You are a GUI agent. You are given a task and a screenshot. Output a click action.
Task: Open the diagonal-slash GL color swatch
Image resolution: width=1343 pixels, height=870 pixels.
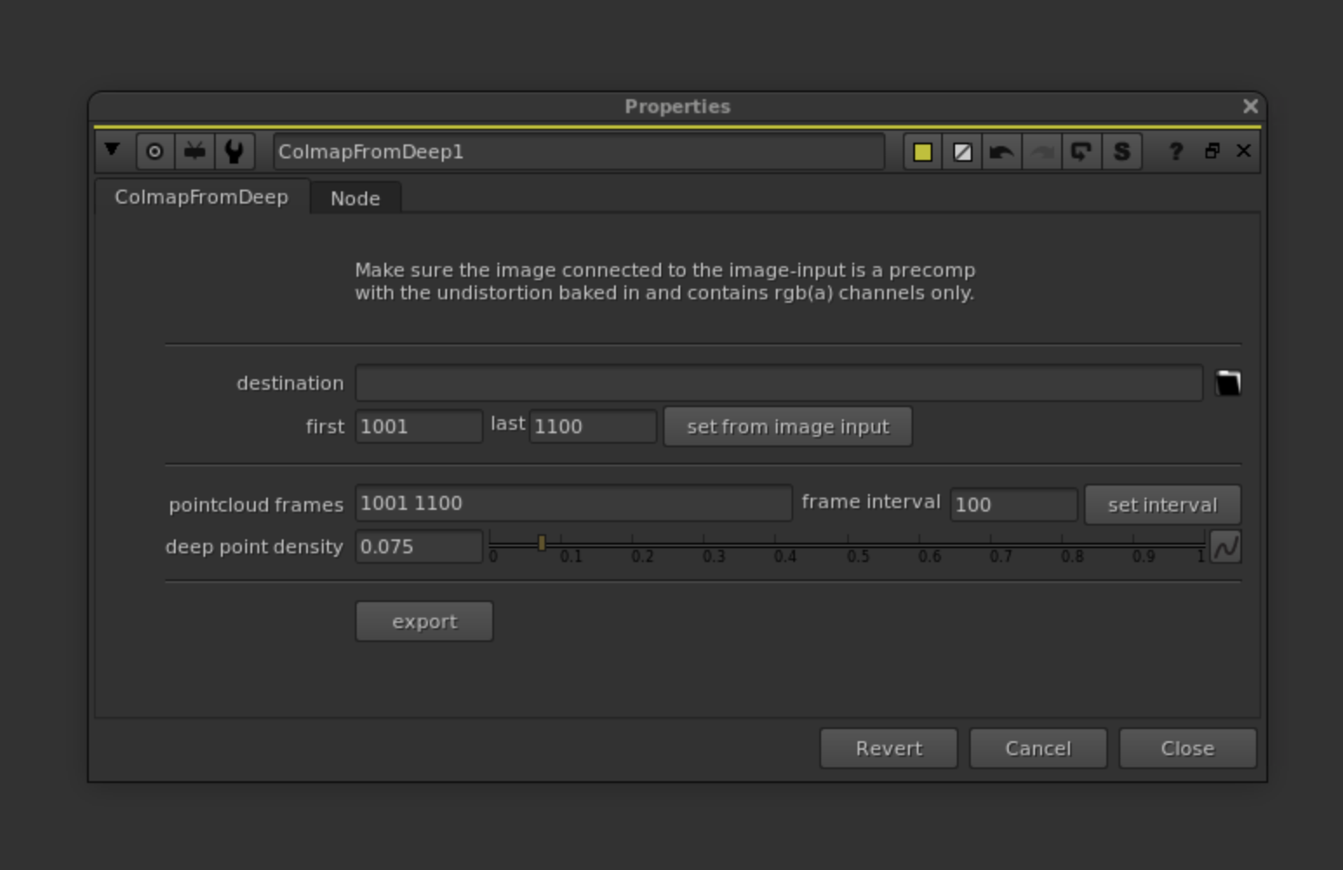pyautogui.click(x=962, y=152)
